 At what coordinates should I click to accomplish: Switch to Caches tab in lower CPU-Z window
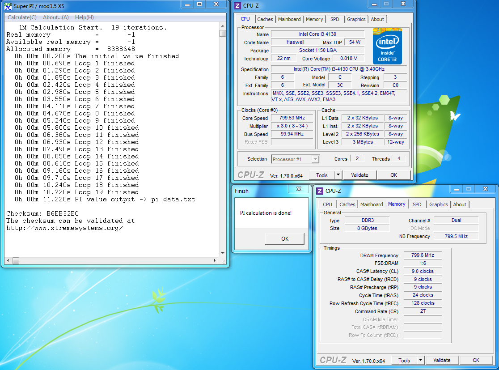click(x=347, y=204)
